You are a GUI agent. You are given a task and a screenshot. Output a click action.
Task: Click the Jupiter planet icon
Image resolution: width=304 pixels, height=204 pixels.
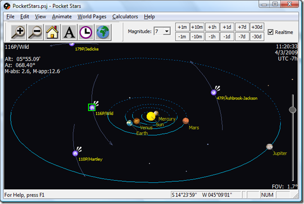[270, 146]
